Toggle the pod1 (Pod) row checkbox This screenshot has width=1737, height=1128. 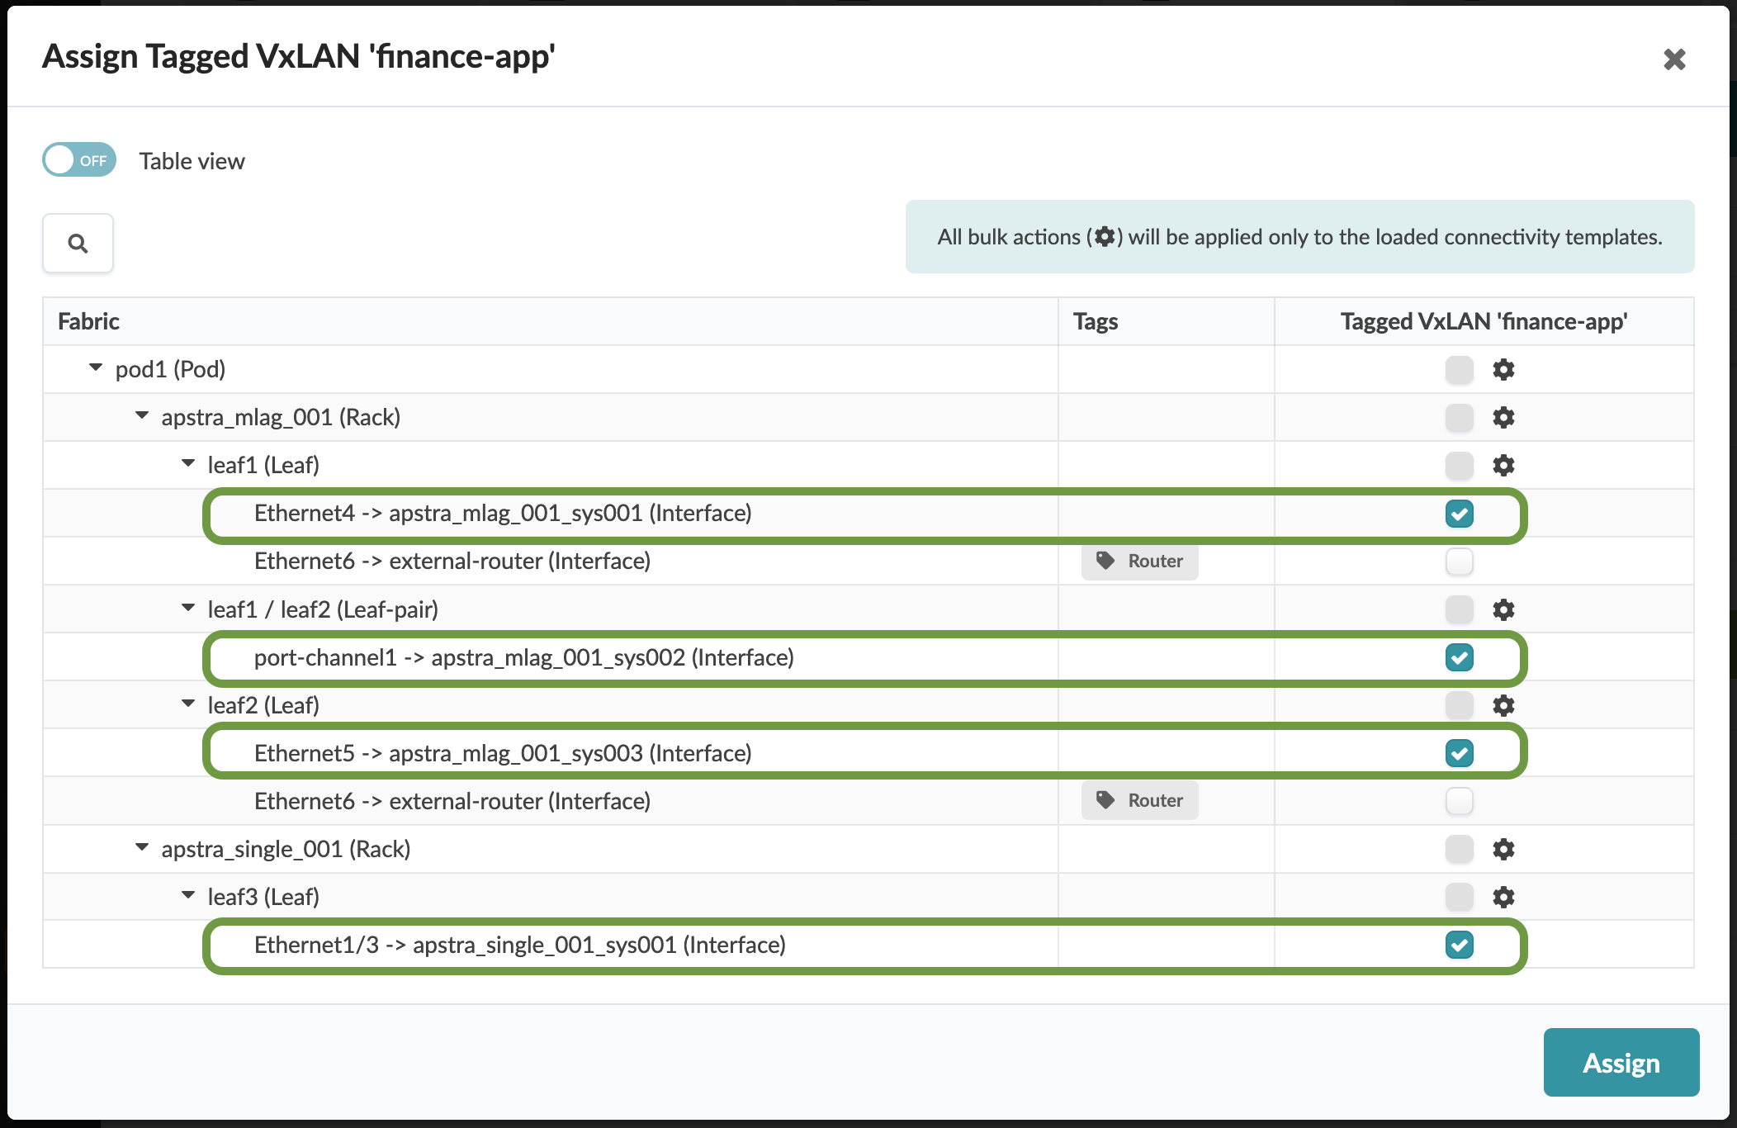1459,369
